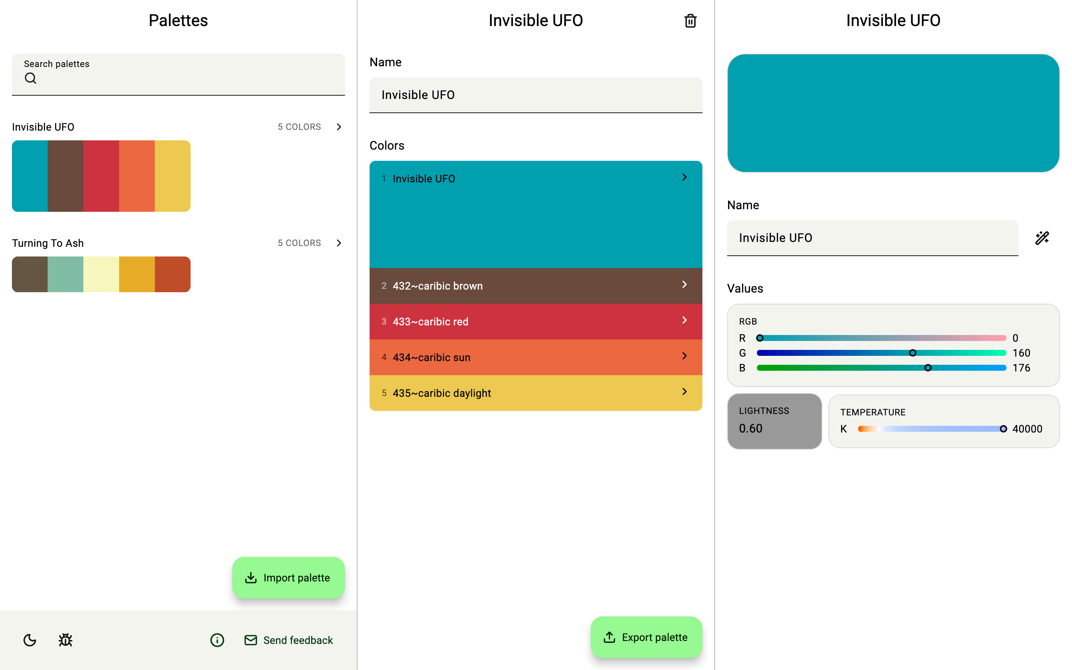Screen dimensions: 1072x670
Task: Select the 432~caribic brown row label
Action: [x=438, y=286]
